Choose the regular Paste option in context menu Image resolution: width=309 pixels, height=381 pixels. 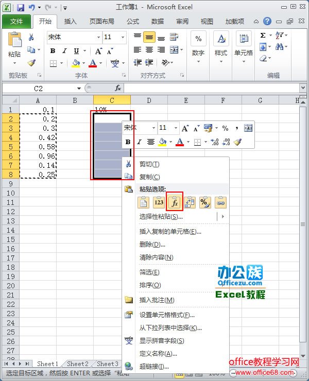pyautogui.click(x=144, y=202)
